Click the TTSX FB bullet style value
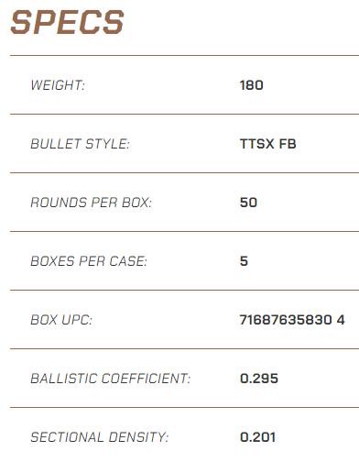Image resolution: width=359 pixels, height=462 pixels. tap(268, 144)
